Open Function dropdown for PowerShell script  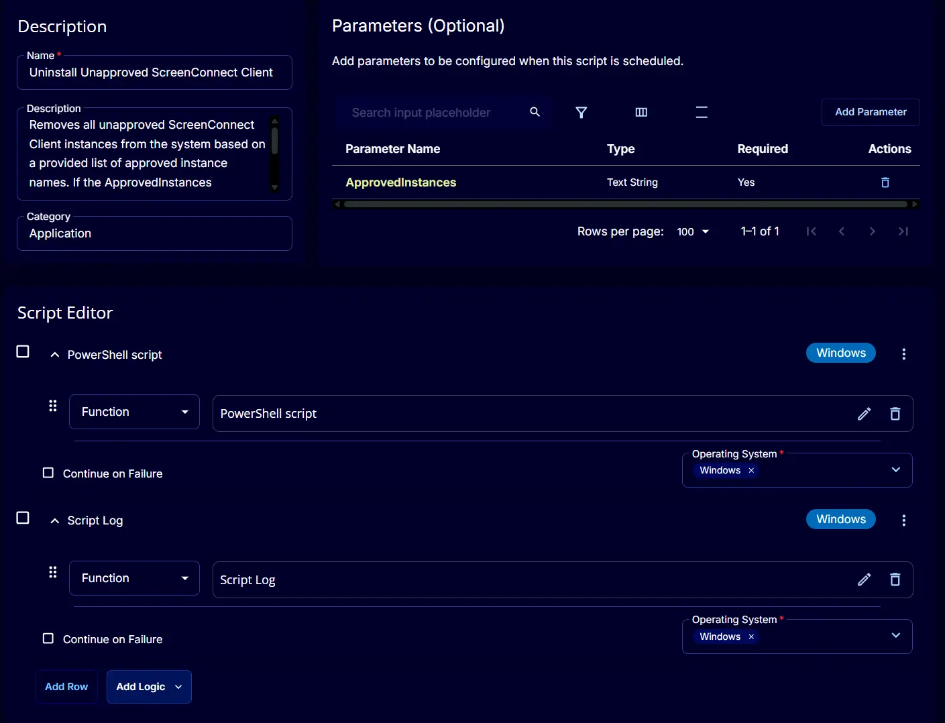pos(134,412)
